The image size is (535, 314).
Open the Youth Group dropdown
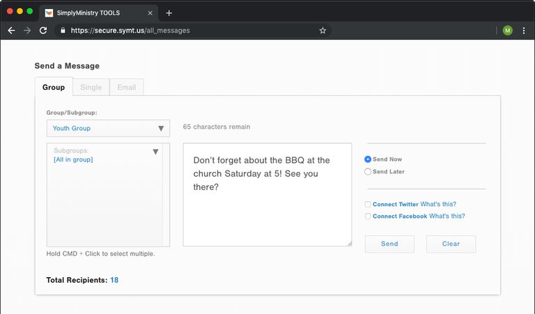coord(108,128)
